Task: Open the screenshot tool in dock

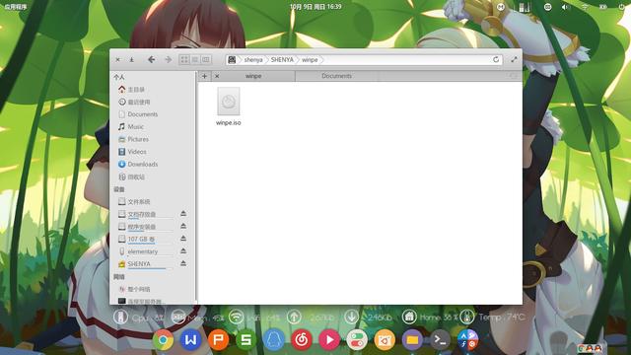Action: (385, 340)
